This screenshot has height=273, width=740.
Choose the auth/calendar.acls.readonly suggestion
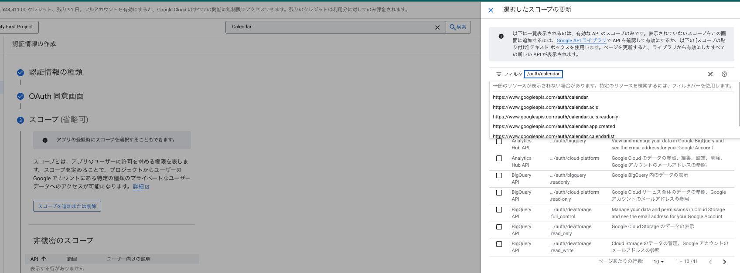tap(556, 117)
